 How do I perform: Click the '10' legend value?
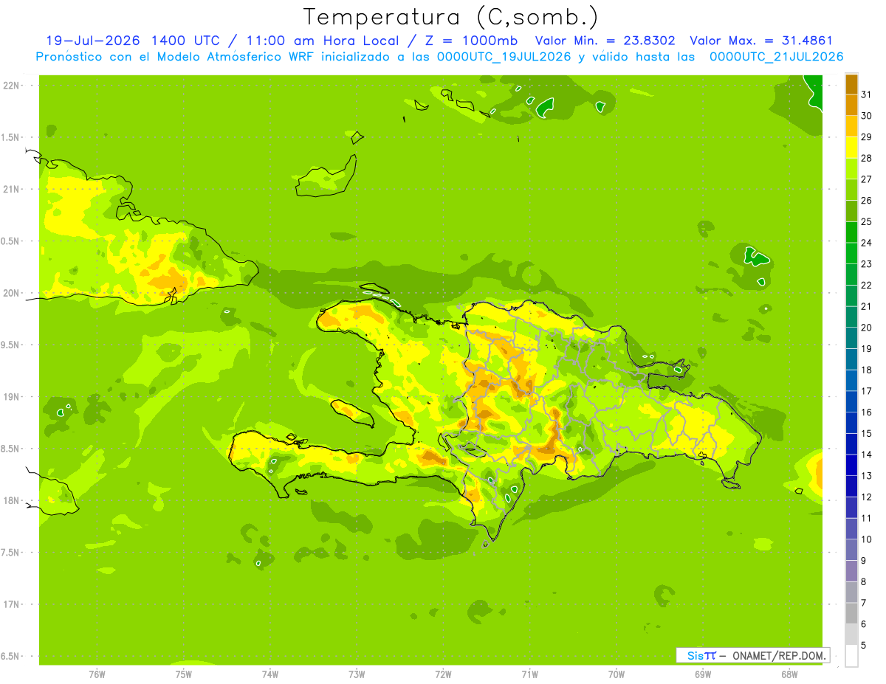point(867,539)
